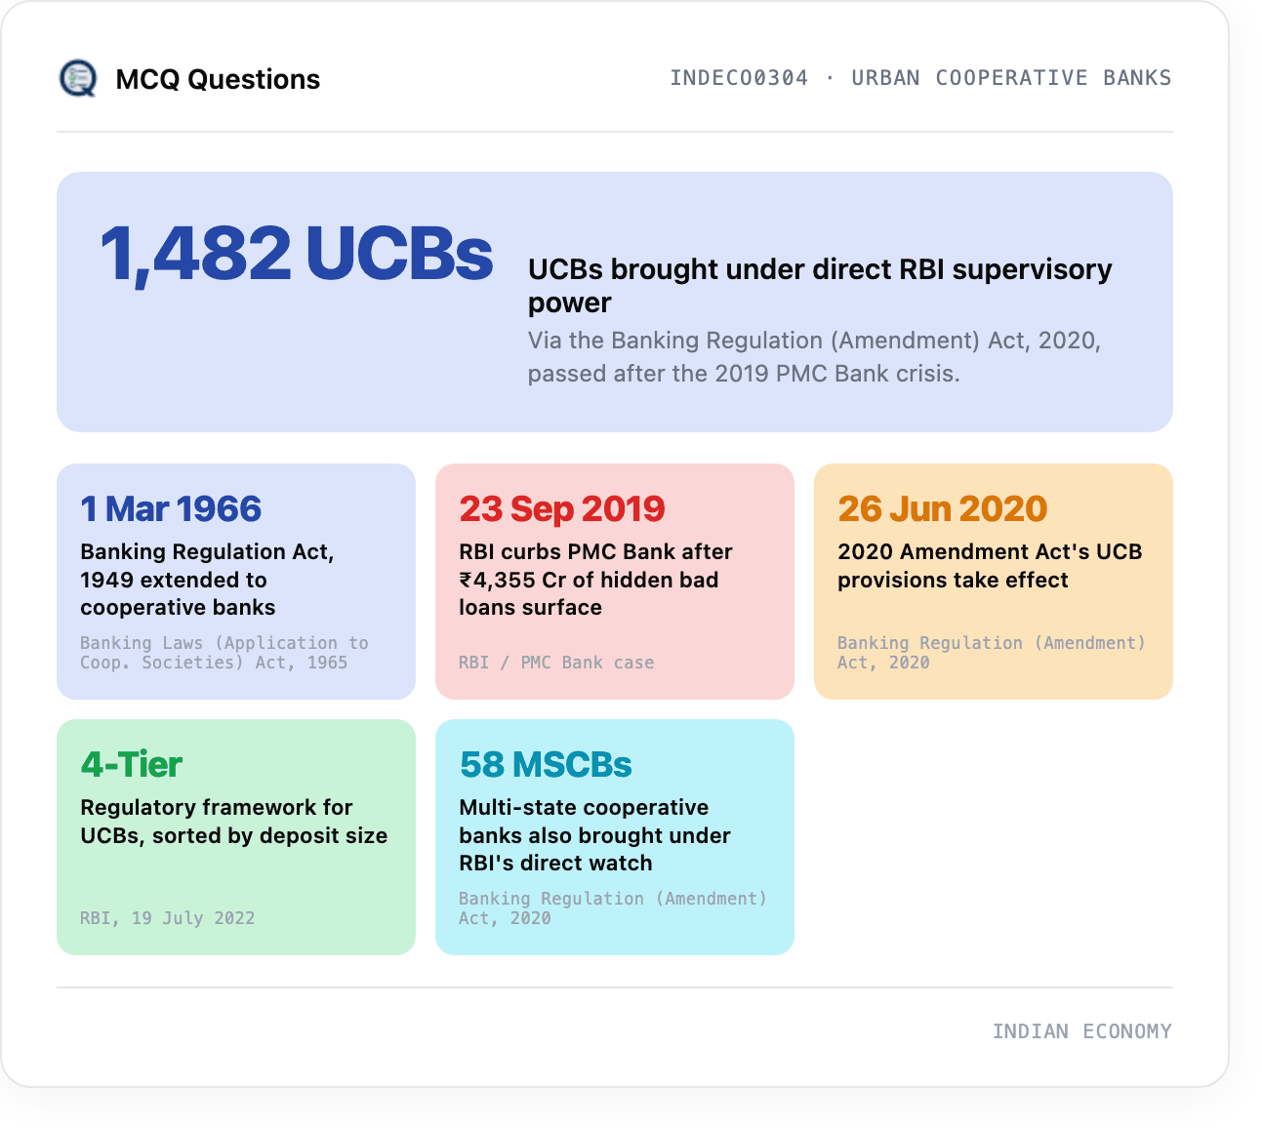Open the 1 Mar 1966 blue card
The height and width of the screenshot is (1128, 1262).
pyautogui.click(x=236, y=582)
